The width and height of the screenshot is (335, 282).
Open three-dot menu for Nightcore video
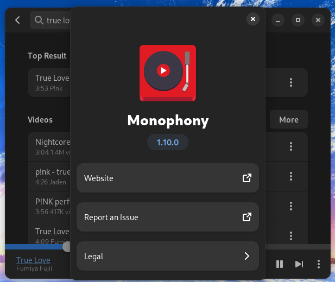point(291,146)
